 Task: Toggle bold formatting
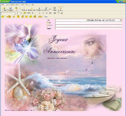click(x=33, y=13)
